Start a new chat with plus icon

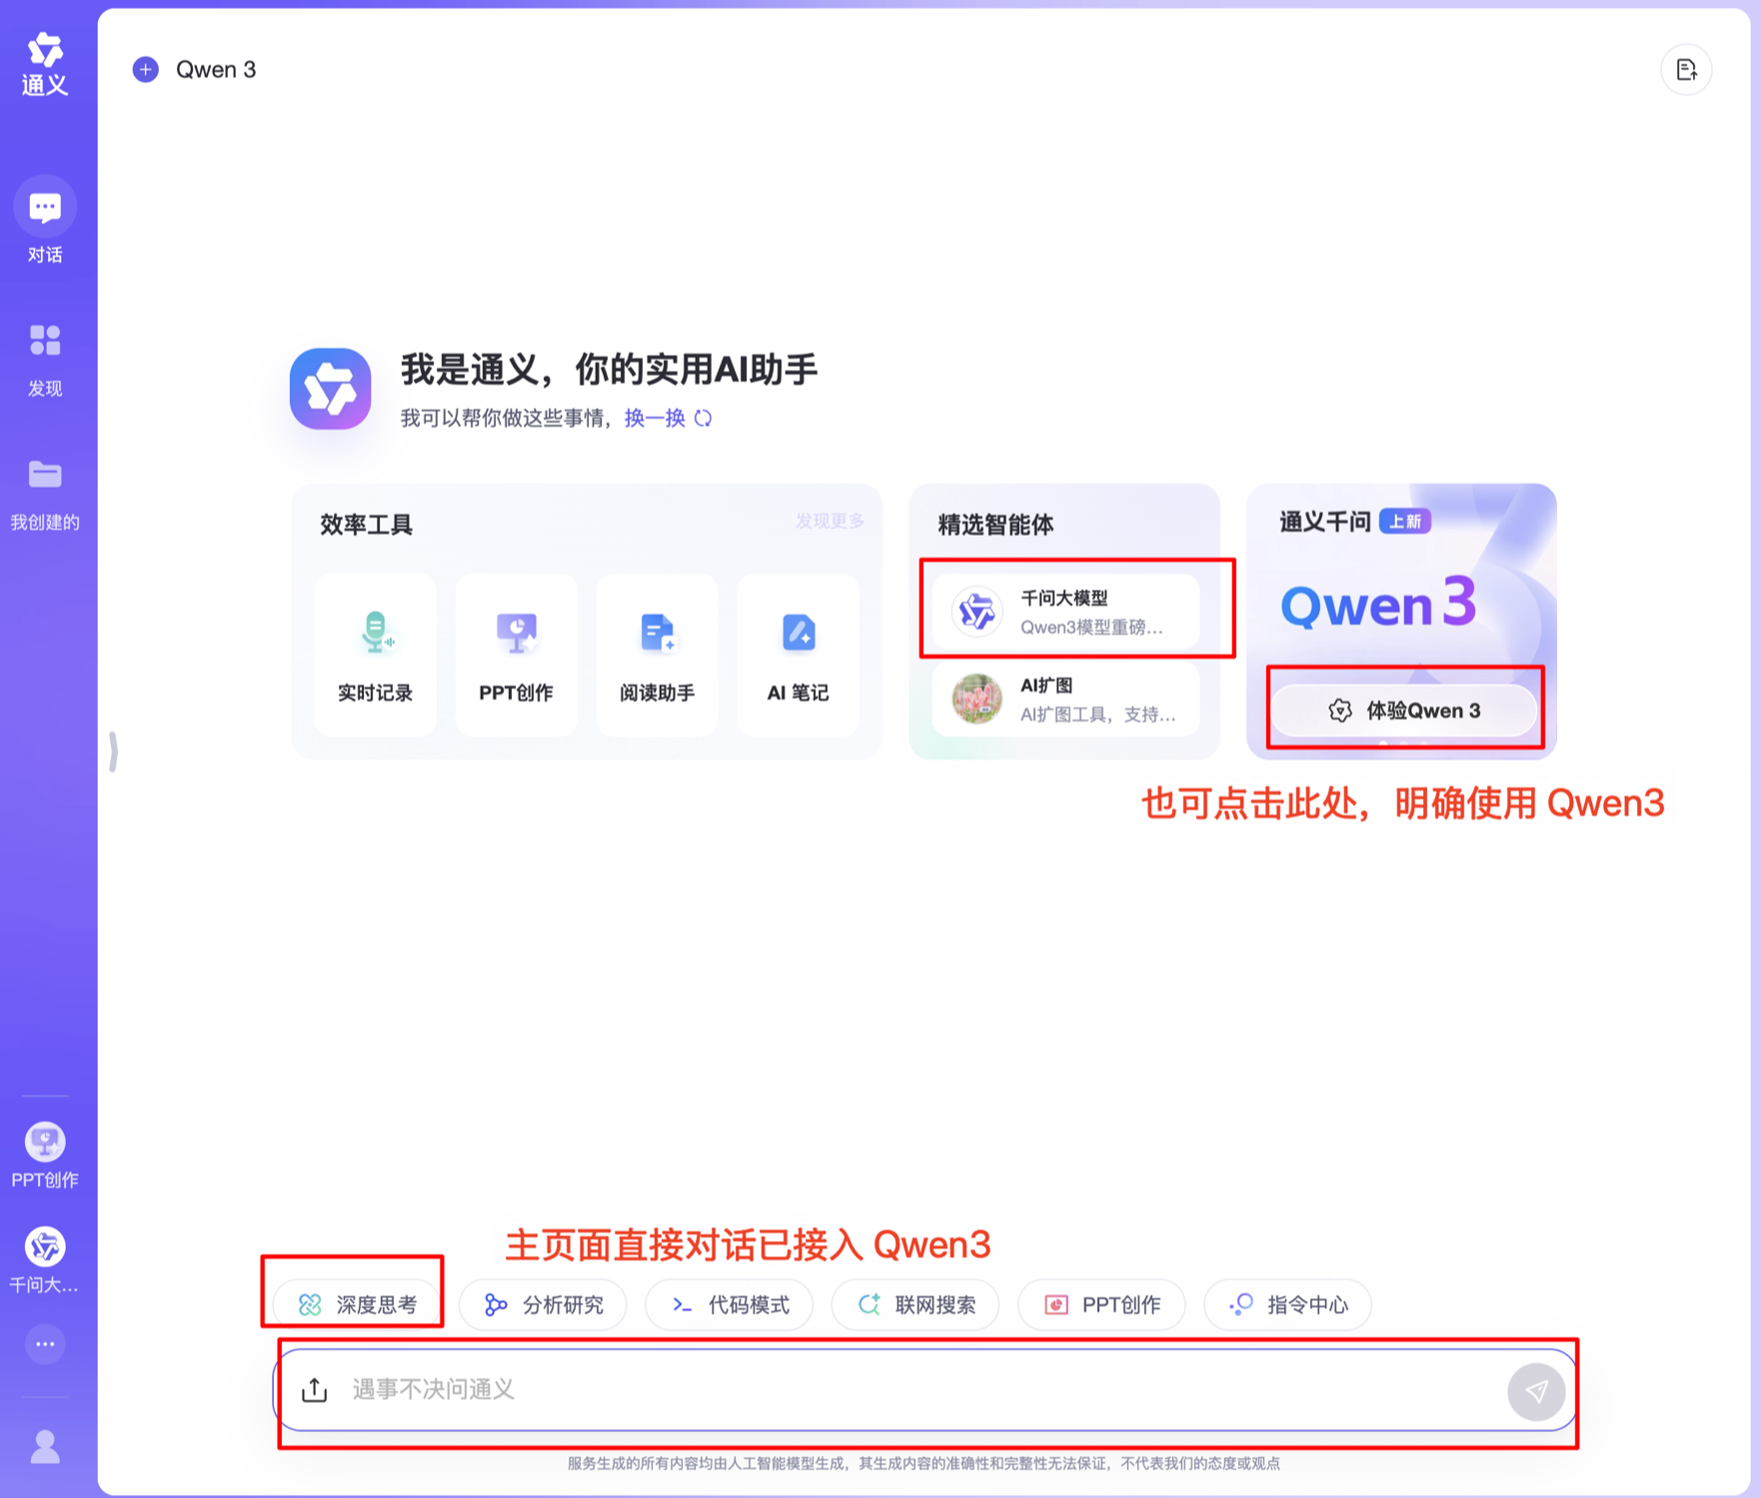click(x=146, y=69)
